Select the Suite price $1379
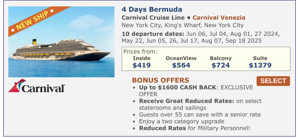 click(x=260, y=65)
